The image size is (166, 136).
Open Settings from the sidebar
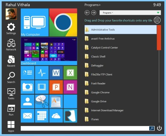[x=11, y=29]
